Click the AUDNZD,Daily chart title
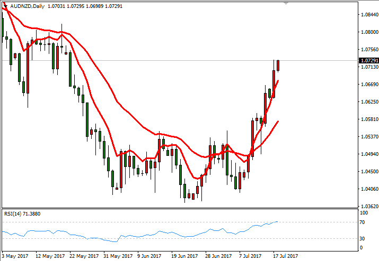This screenshot has width=379, height=261. [28, 6]
